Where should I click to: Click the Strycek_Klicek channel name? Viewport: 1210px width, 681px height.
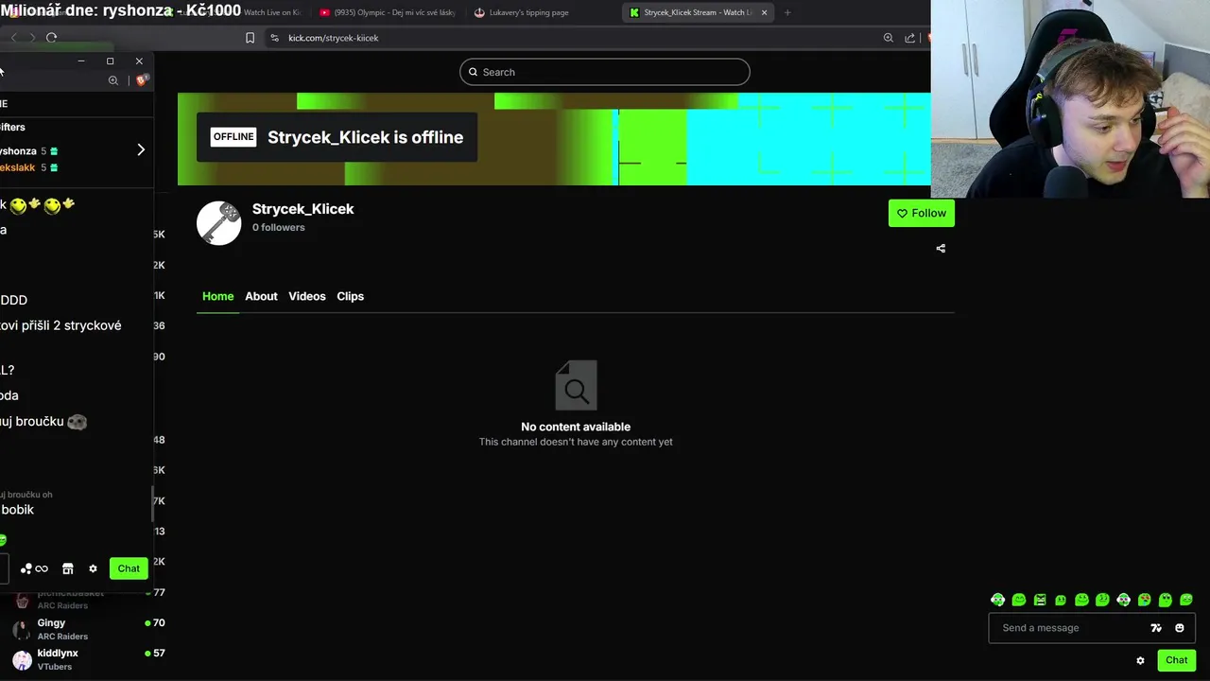pos(302,209)
